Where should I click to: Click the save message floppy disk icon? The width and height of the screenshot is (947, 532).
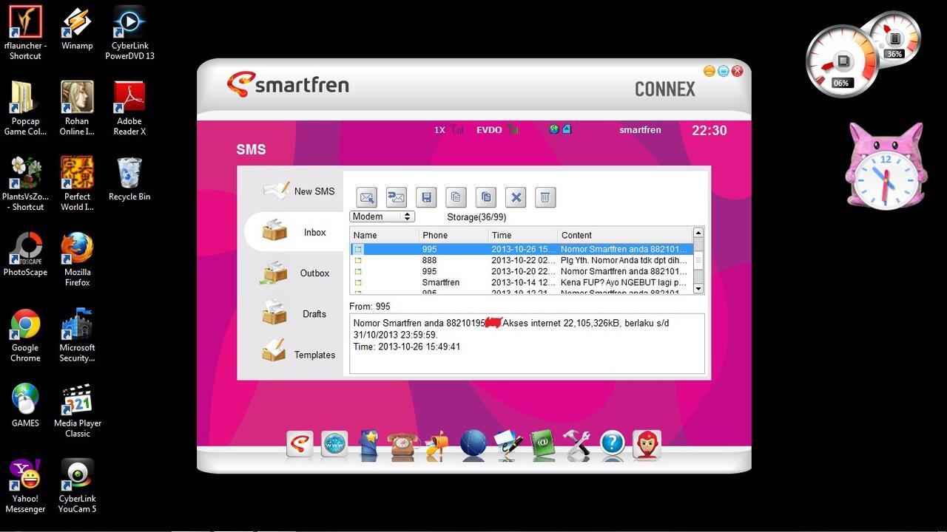426,197
